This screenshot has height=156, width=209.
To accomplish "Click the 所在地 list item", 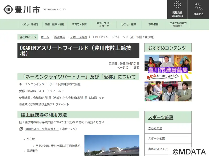I will coord(31,139).
